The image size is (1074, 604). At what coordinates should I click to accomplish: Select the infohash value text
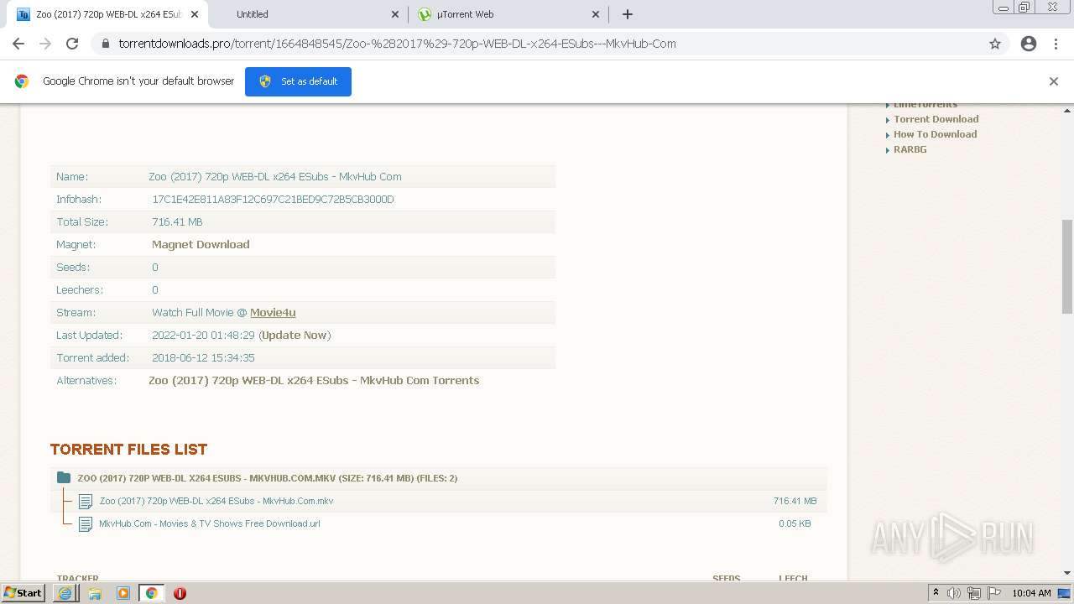273,200
